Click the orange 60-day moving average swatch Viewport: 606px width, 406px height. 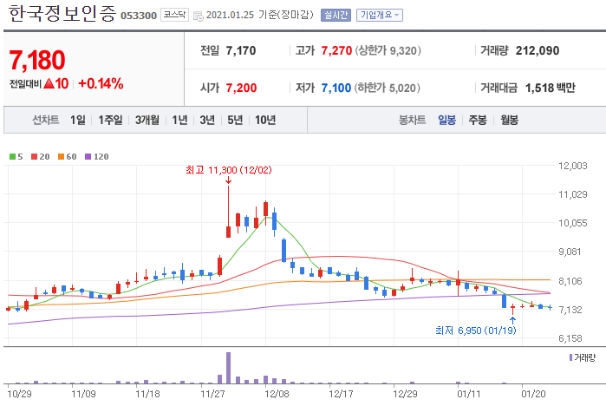click(61, 157)
